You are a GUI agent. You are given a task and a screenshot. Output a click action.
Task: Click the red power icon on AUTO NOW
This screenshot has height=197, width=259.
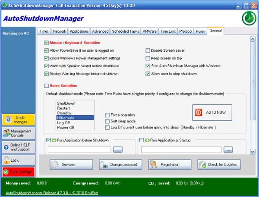pos(198,112)
